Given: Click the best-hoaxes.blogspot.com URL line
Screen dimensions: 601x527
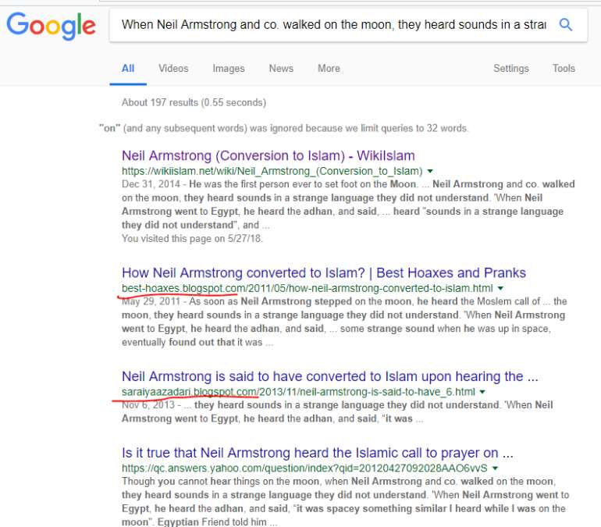Looking at the screenshot, I should pyautogui.click(x=308, y=288).
